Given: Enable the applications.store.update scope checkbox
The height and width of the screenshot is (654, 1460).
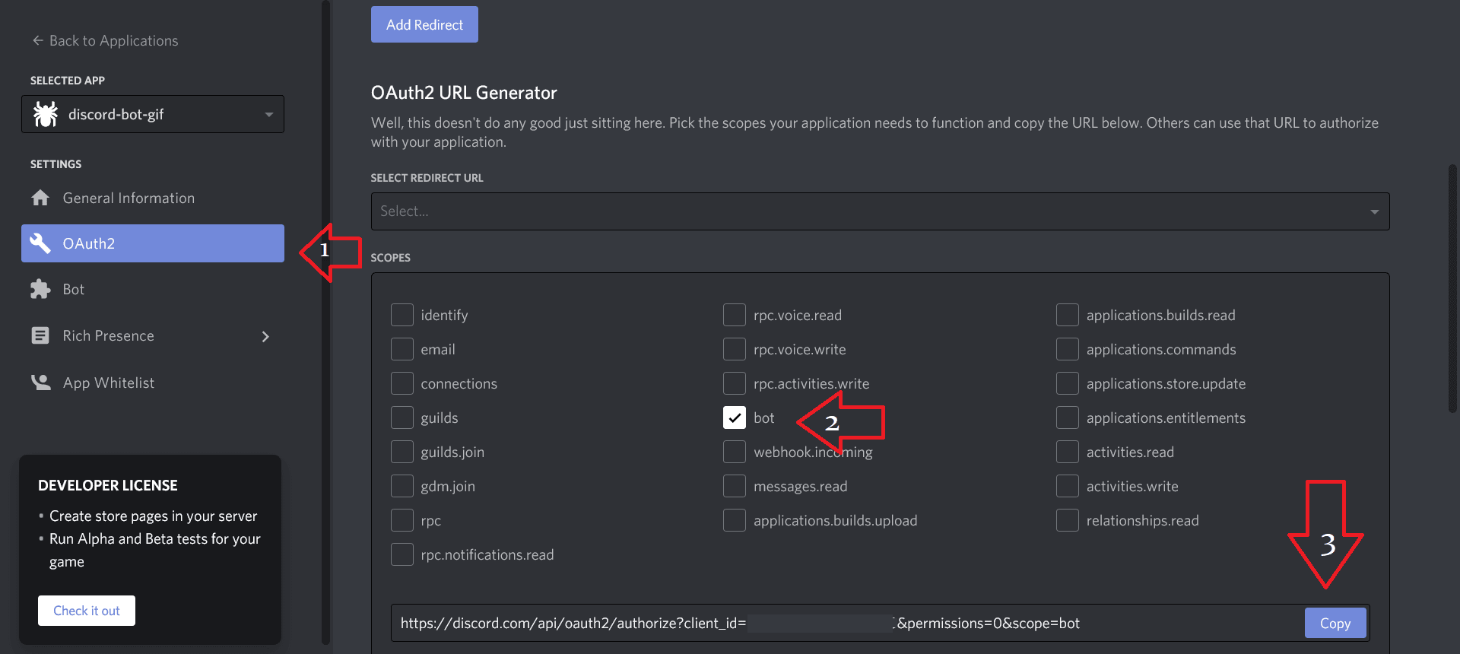Looking at the screenshot, I should click(x=1068, y=383).
